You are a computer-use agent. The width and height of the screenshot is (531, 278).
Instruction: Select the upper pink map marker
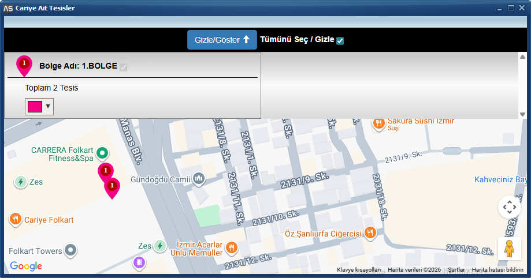point(105,172)
